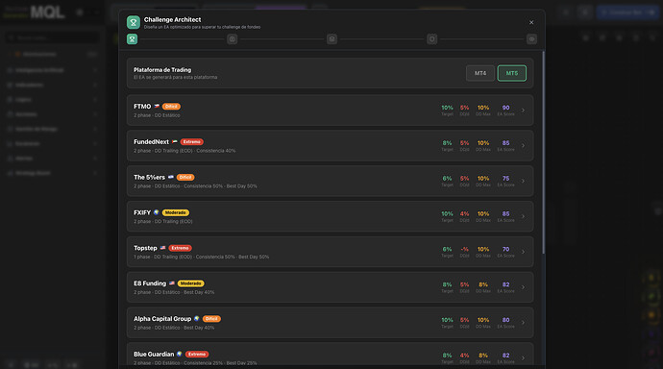This screenshot has height=369, width=663.
Task: Click FundedNext Extremo difficulty badge
Action: (192, 142)
